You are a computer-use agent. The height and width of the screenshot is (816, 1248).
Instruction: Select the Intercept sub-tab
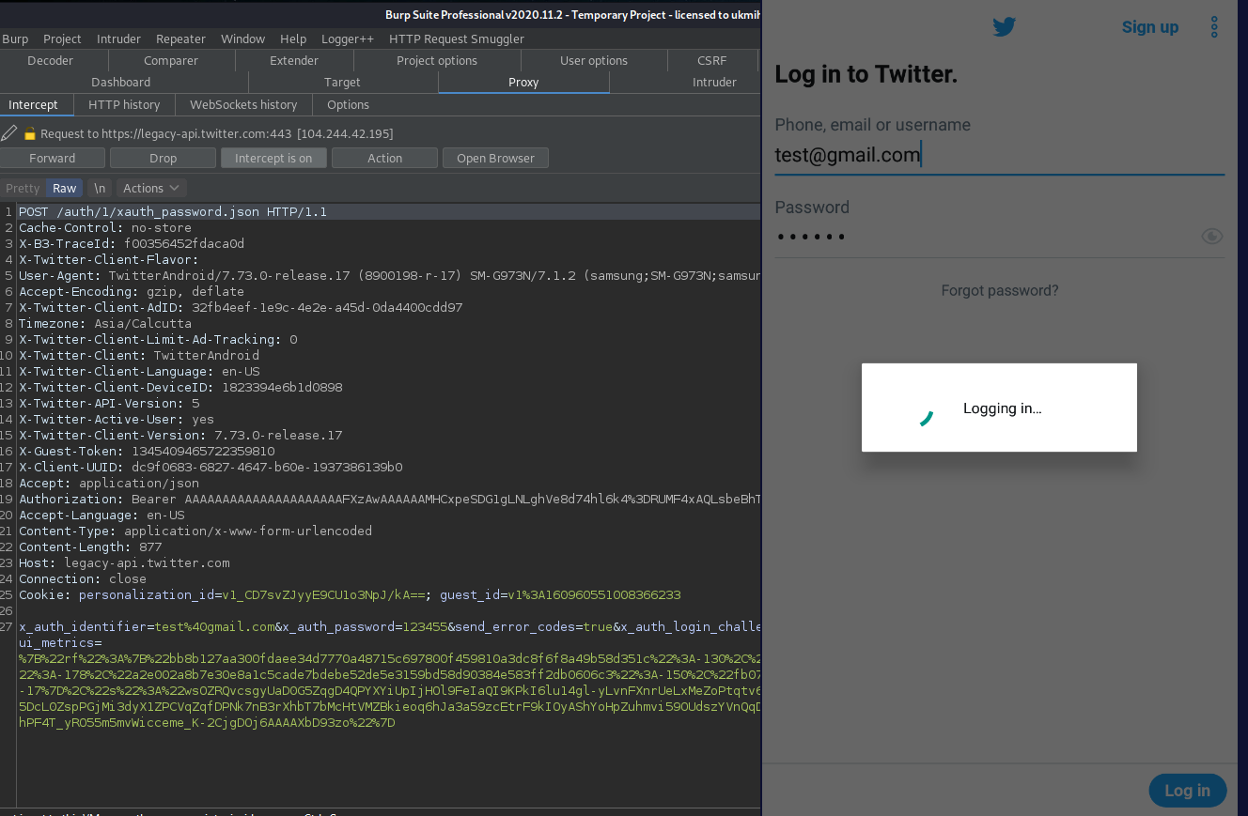(34, 104)
